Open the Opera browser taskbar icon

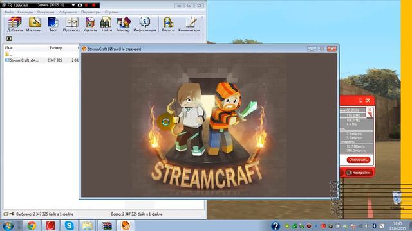tap(50, 225)
